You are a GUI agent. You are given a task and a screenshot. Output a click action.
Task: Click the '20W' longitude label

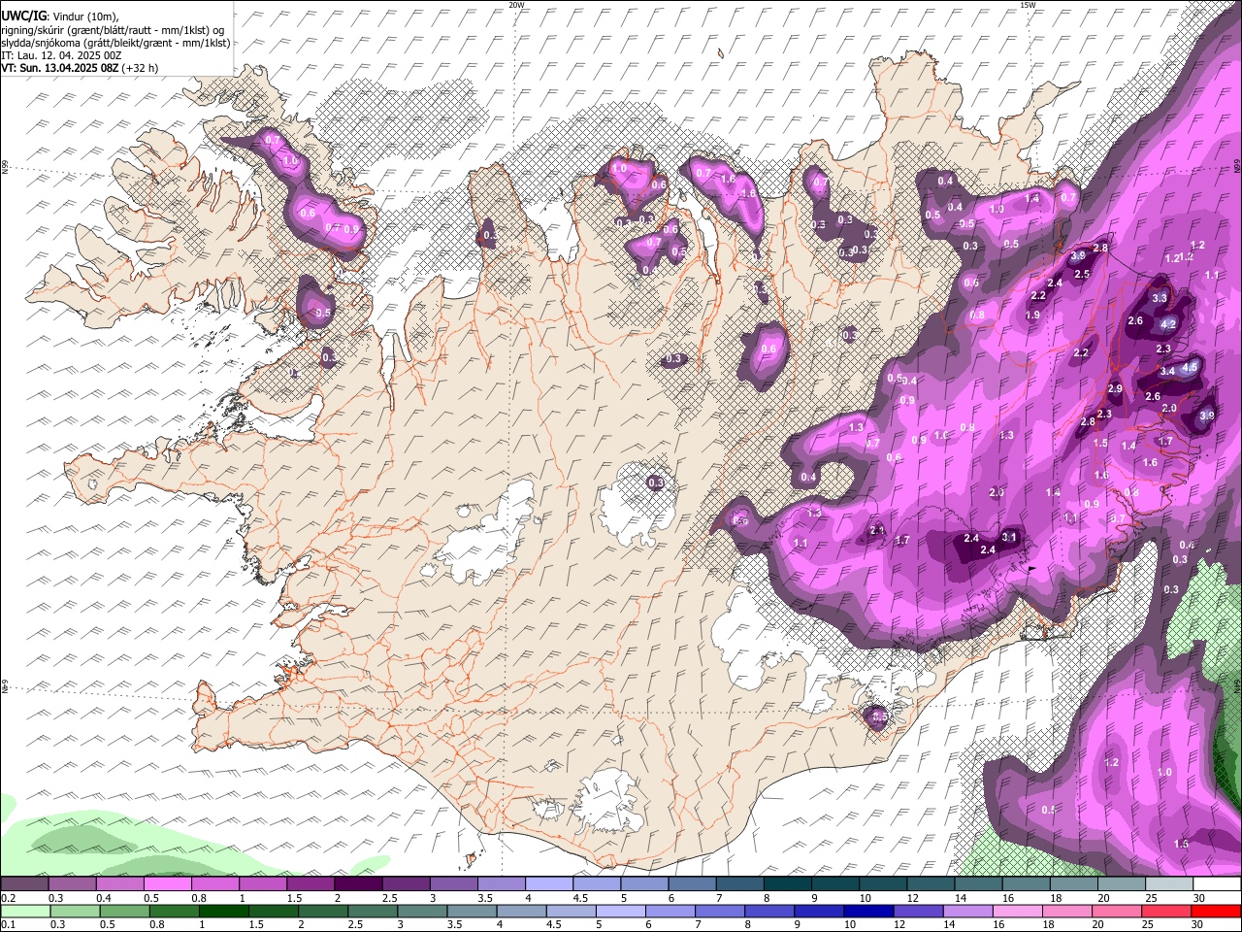pos(516,5)
